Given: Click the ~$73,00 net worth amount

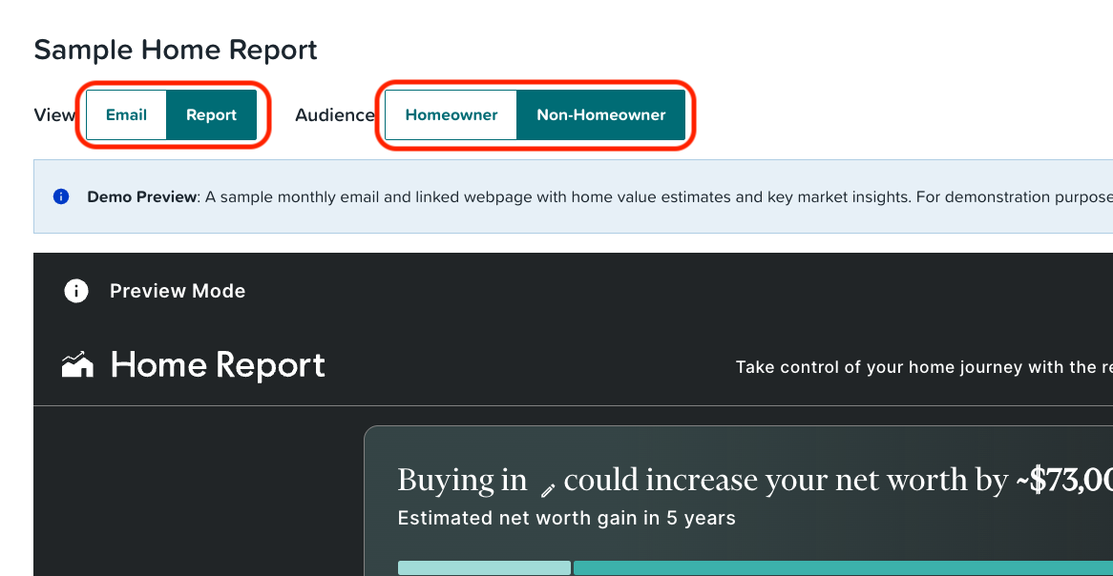Looking at the screenshot, I should [x=1063, y=481].
